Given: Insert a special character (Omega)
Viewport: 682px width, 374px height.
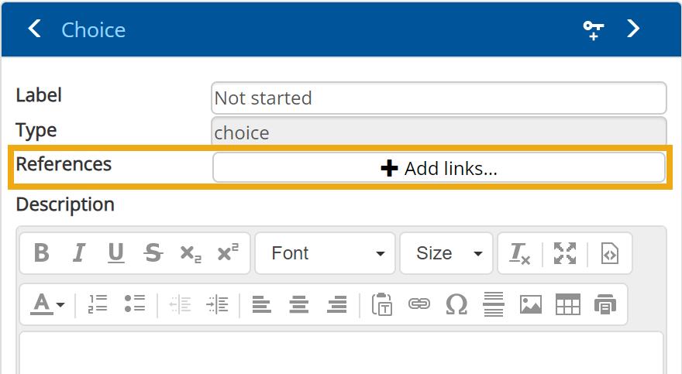Looking at the screenshot, I should 456,304.
